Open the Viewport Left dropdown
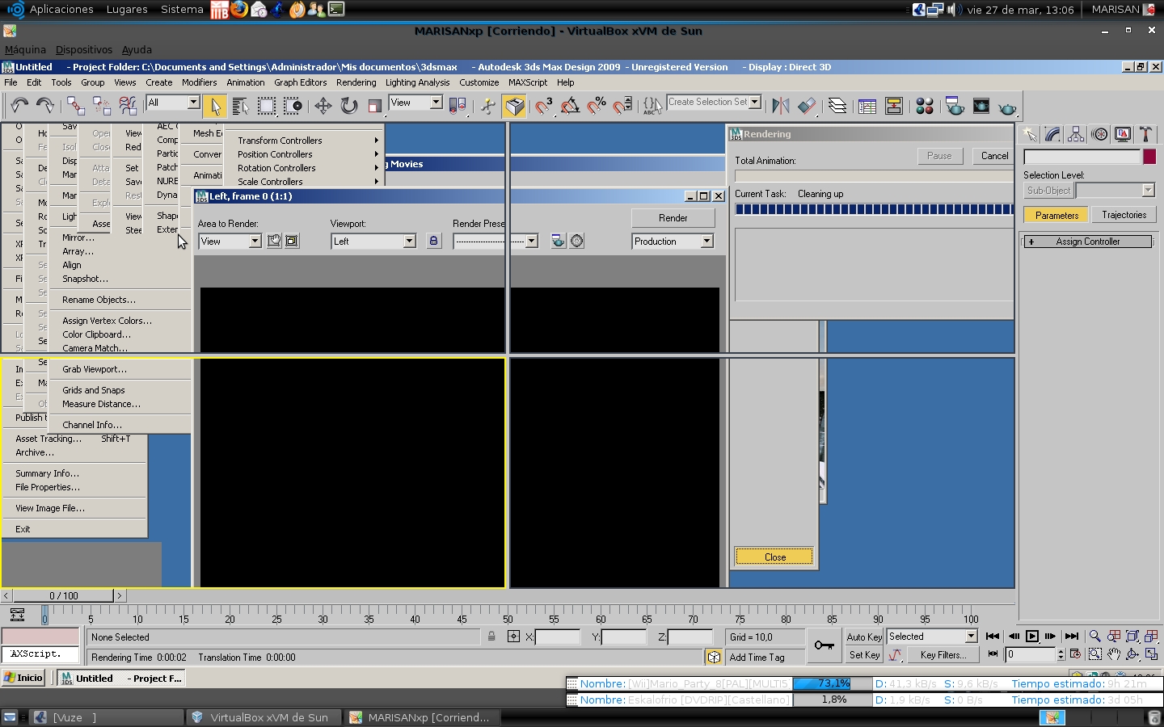This screenshot has width=1164, height=727. pos(373,241)
